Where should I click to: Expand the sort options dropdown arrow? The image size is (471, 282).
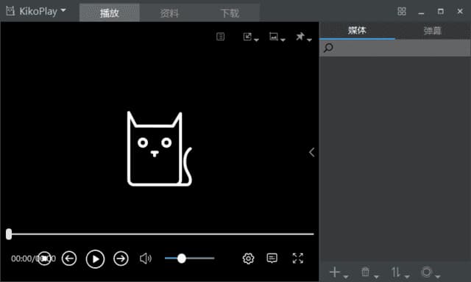(407, 277)
